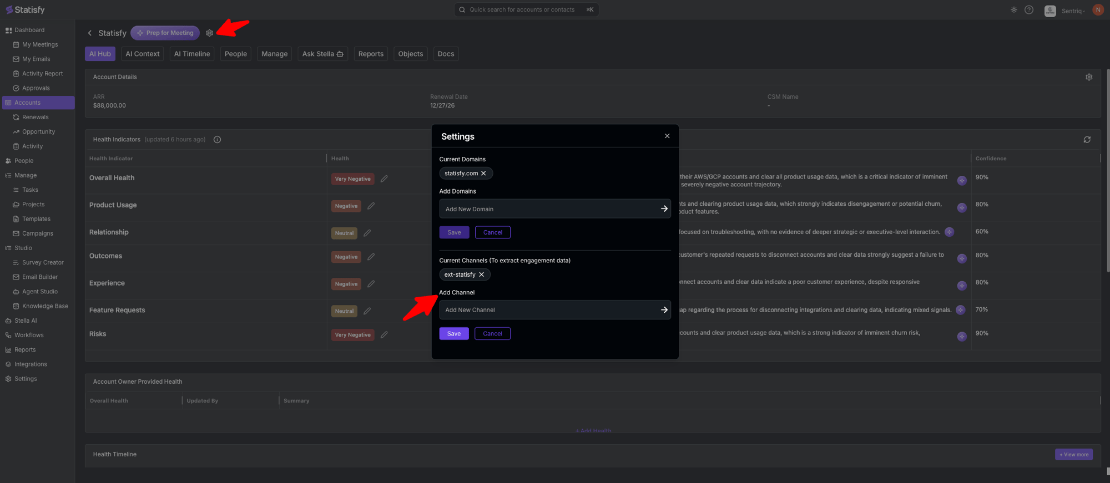Open account settings gear next to Prep for Meeting
This screenshot has height=483, width=1110.
pyautogui.click(x=209, y=33)
